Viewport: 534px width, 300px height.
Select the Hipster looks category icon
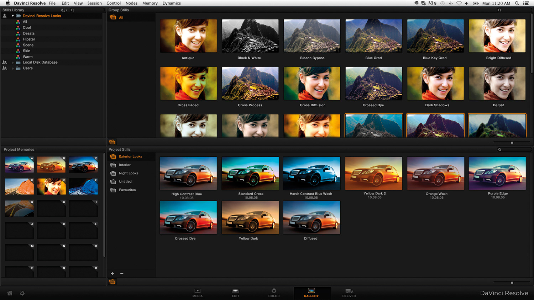pyautogui.click(x=19, y=39)
